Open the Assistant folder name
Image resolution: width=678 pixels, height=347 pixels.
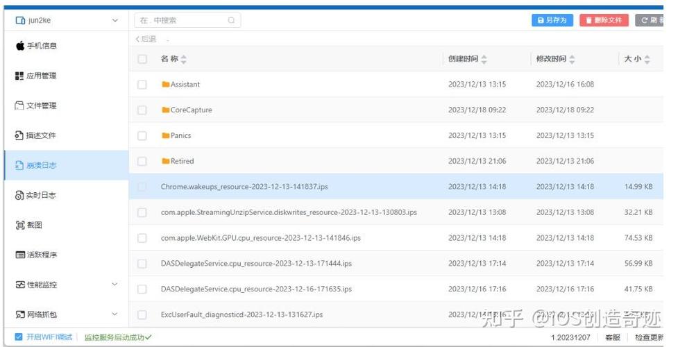click(x=185, y=85)
